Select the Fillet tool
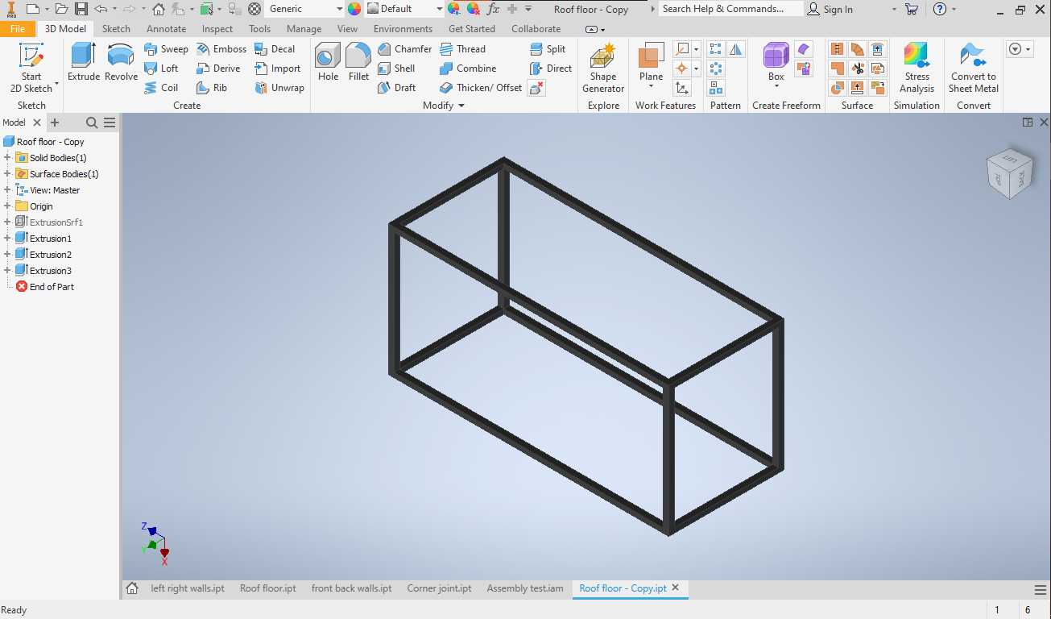 (358, 63)
